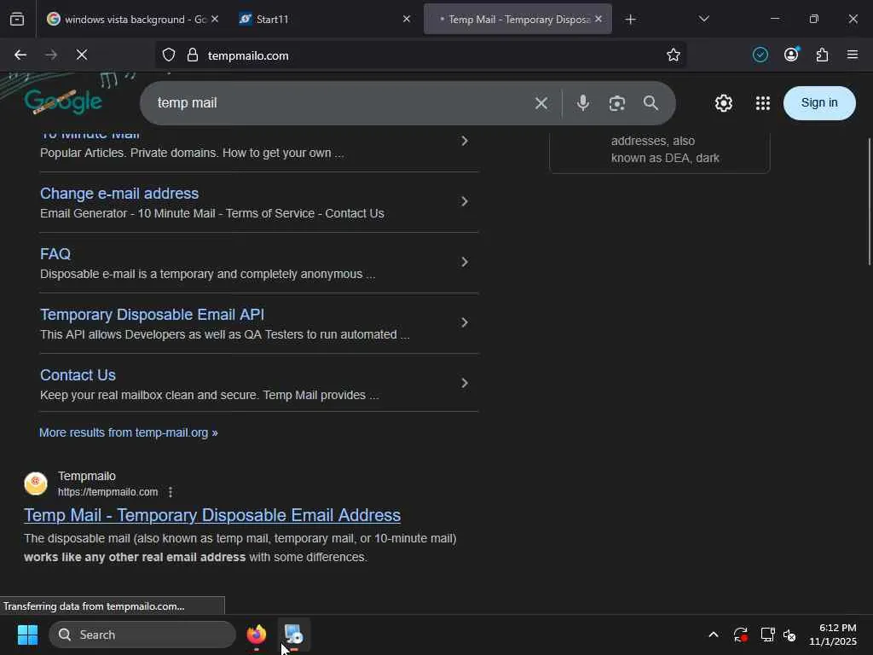Open more options for Tempmailo result
This screenshot has width=873, height=655.
point(171,492)
